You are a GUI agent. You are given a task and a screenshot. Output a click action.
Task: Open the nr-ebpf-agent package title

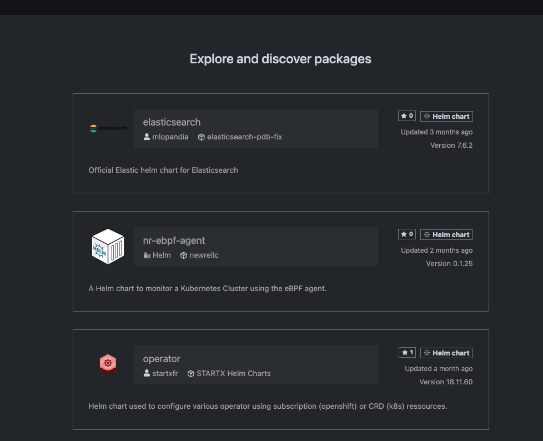[174, 240]
